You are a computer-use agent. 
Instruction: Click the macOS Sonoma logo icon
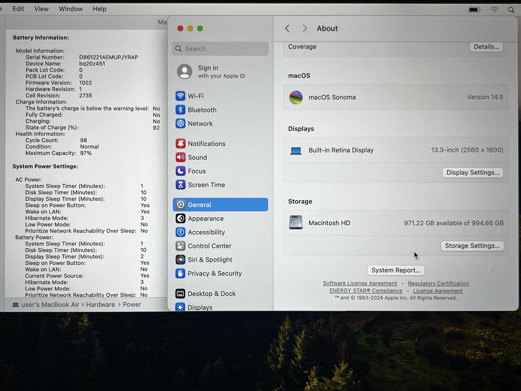point(296,97)
